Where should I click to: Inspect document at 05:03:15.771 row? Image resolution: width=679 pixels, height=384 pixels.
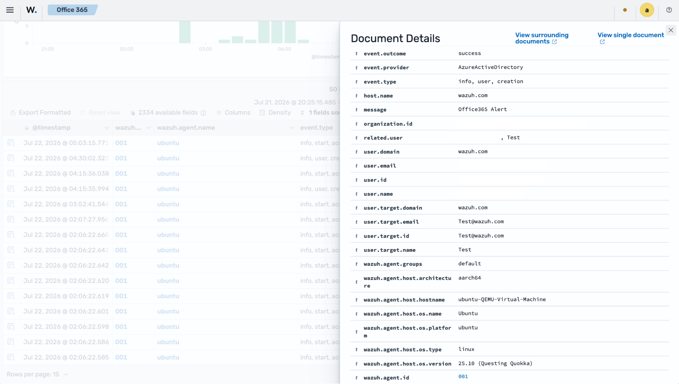click(11, 143)
